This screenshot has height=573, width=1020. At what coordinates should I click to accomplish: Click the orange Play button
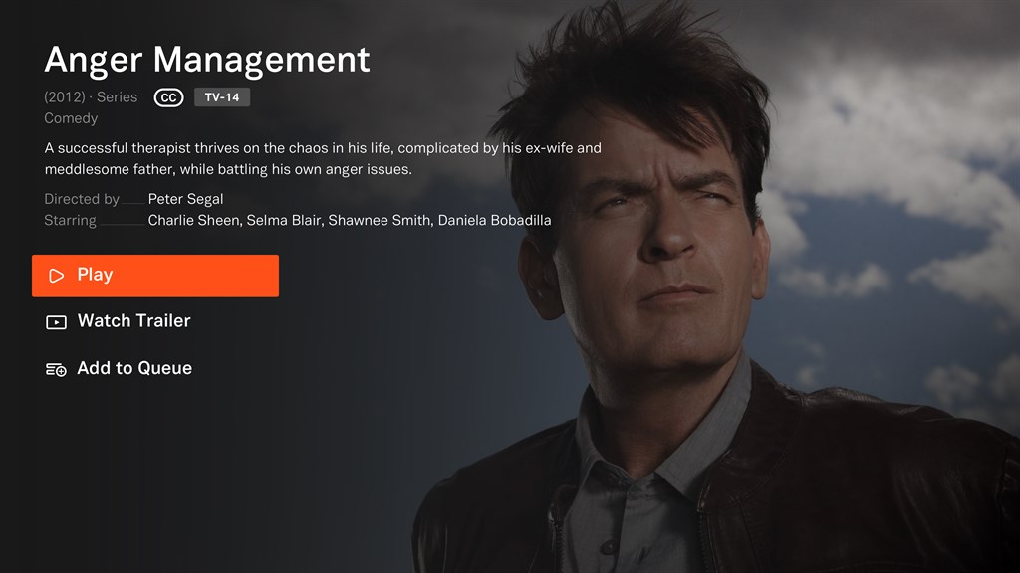coord(155,276)
